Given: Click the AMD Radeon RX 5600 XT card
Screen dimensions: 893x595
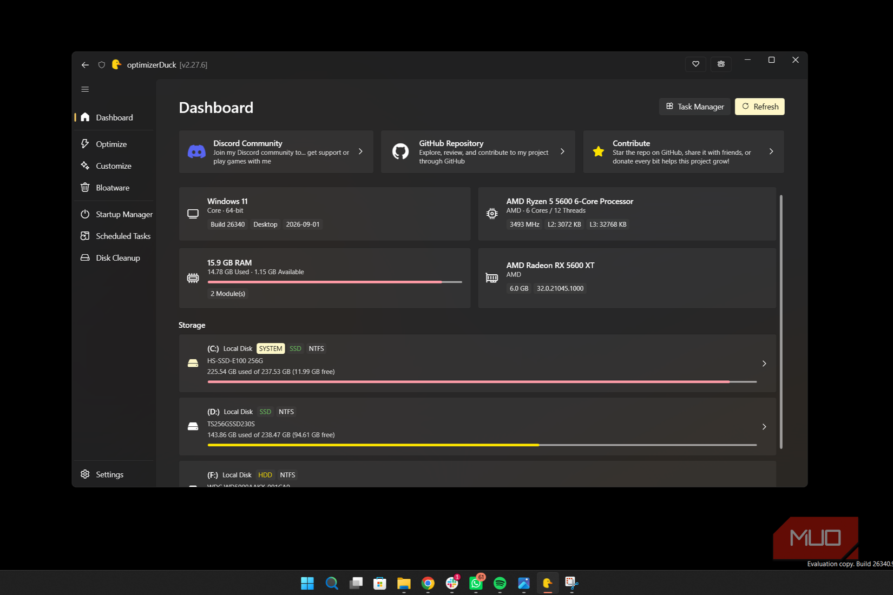Looking at the screenshot, I should click(x=627, y=278).
